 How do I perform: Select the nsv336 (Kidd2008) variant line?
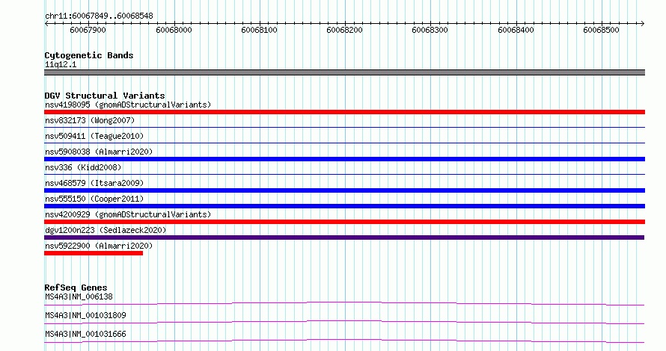344,174
